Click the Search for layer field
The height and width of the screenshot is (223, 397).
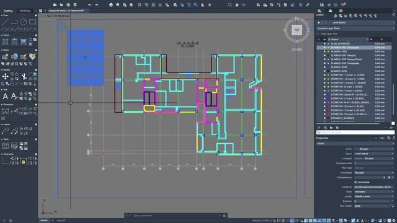[355, 132]
